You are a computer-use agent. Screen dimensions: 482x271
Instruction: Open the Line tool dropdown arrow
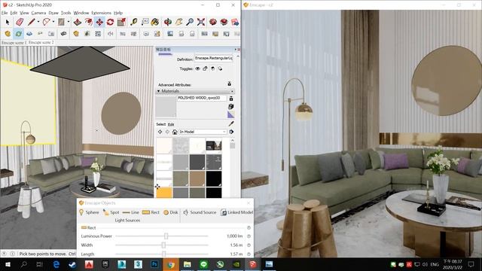(38, 22)
